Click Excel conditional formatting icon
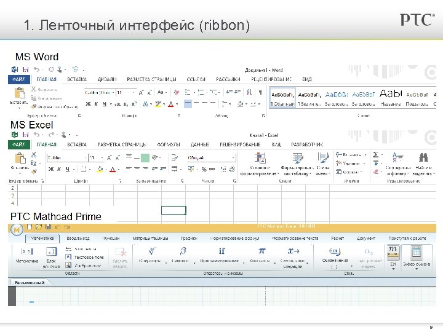This screenshot has width=443, height=332. point(260,158)
